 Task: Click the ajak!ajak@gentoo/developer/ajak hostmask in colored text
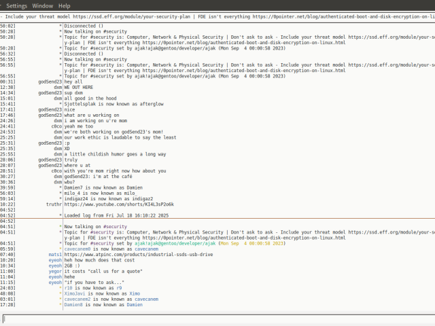pos(175,243)
